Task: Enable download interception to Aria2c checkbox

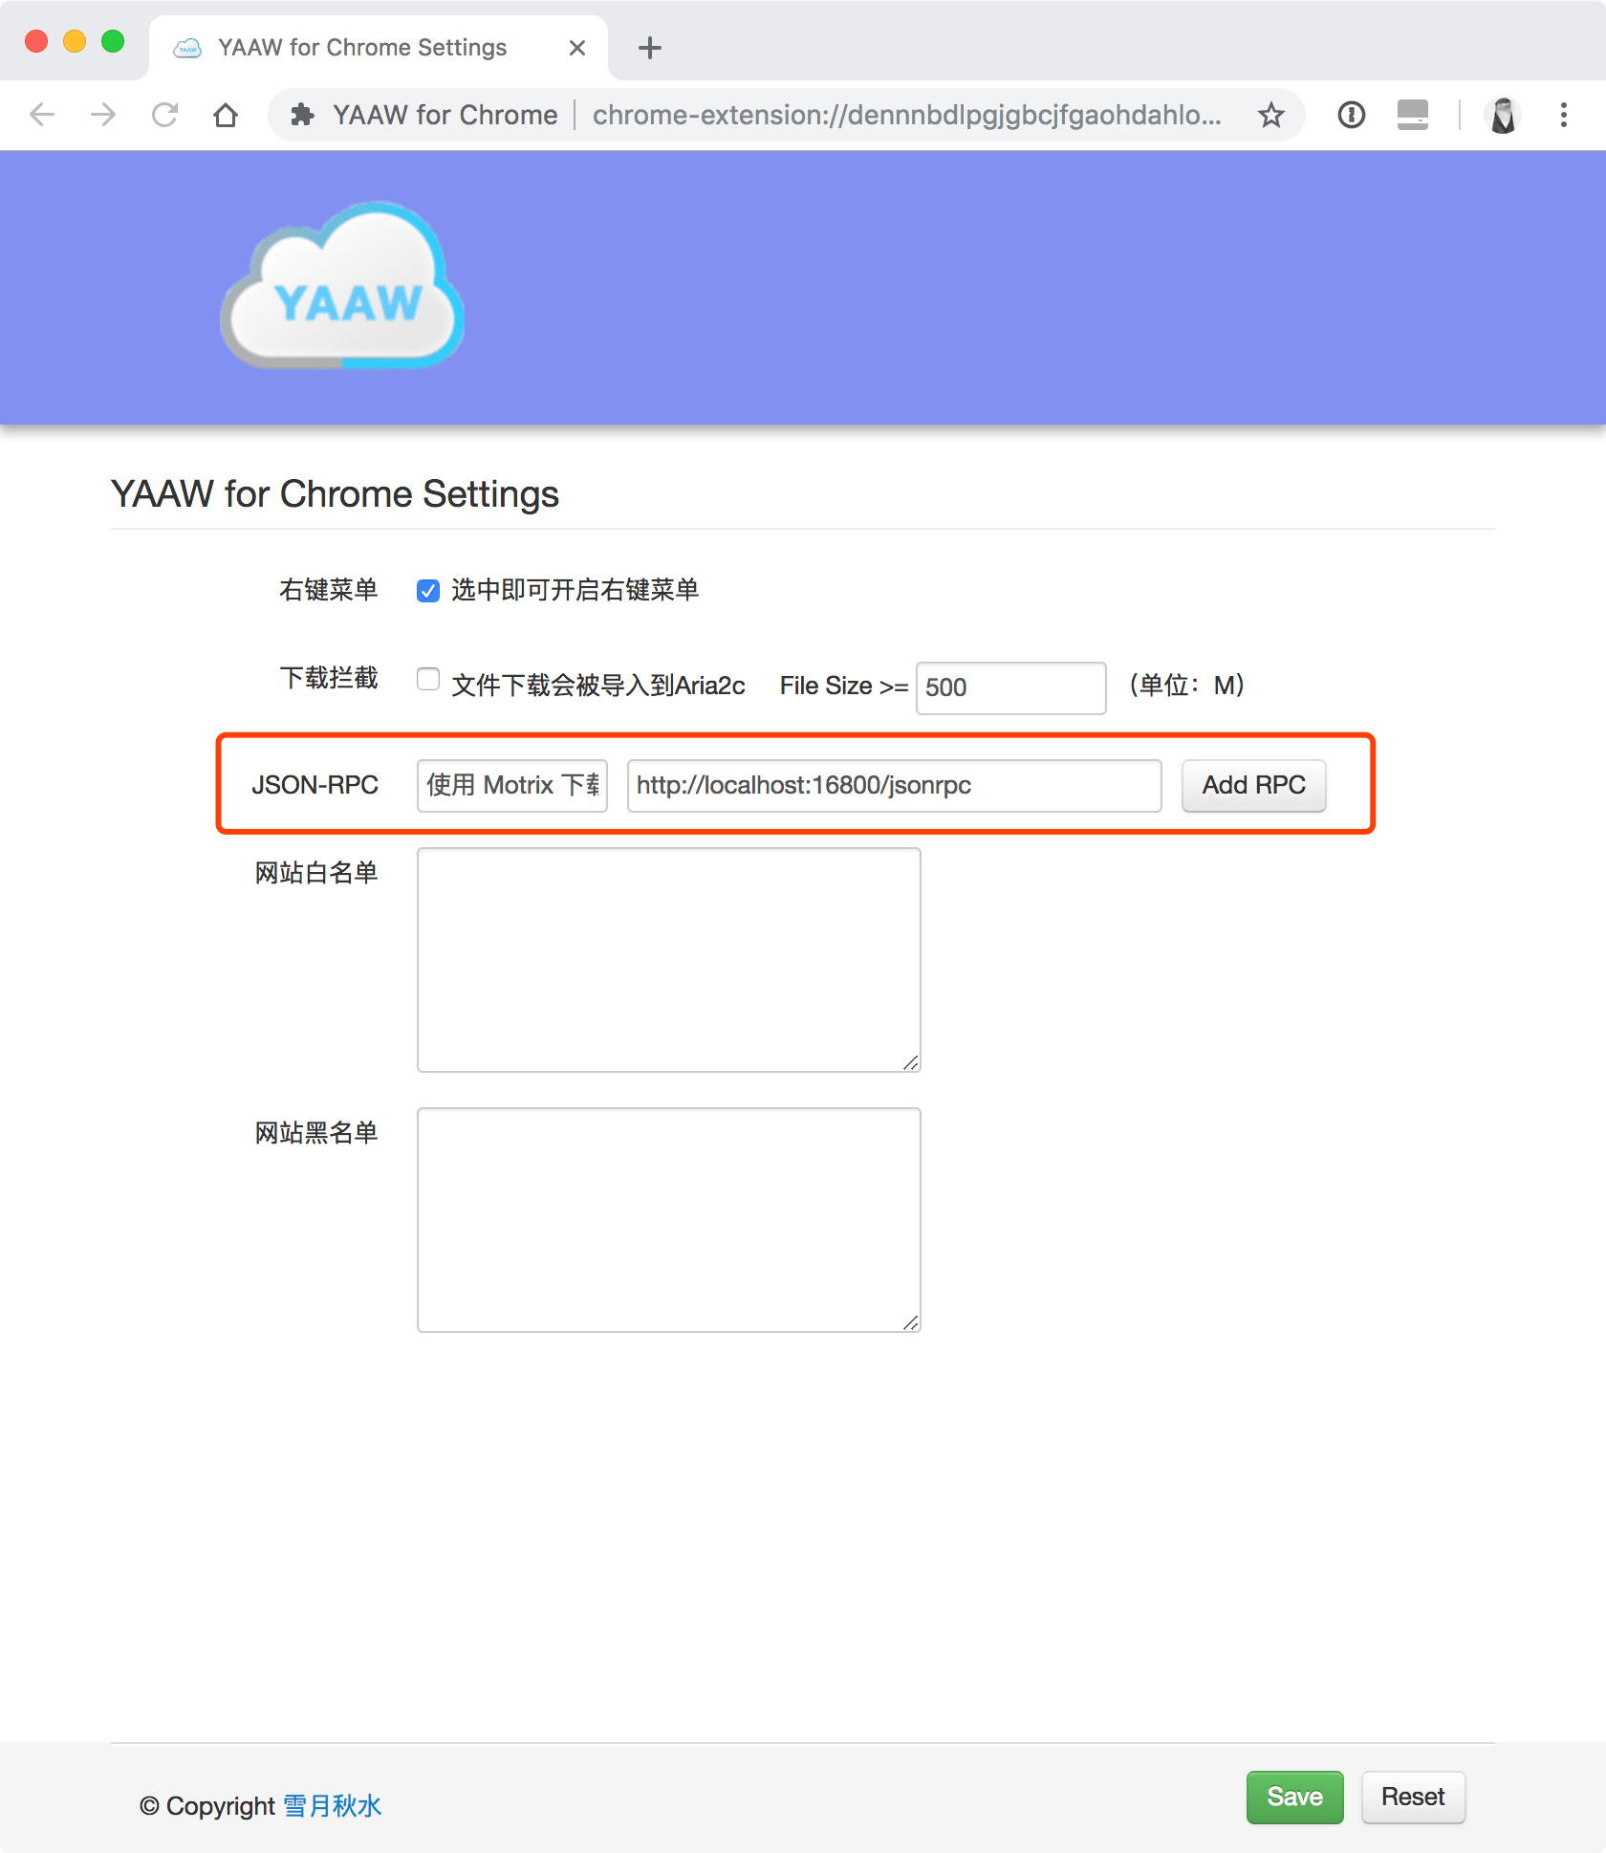Action: click(428, 680)
